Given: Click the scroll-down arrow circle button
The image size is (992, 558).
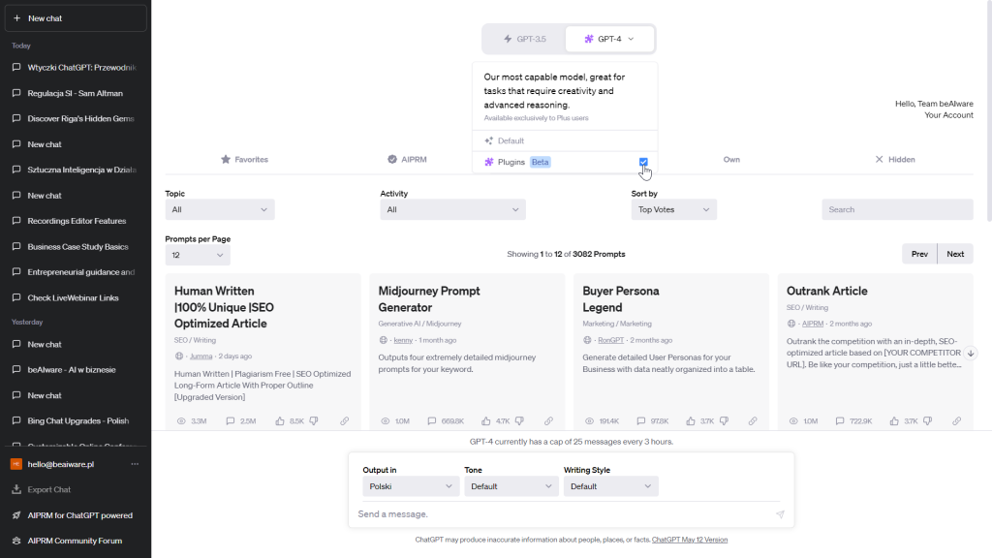Looking at the screenshot, I should (x=971, y=354).
